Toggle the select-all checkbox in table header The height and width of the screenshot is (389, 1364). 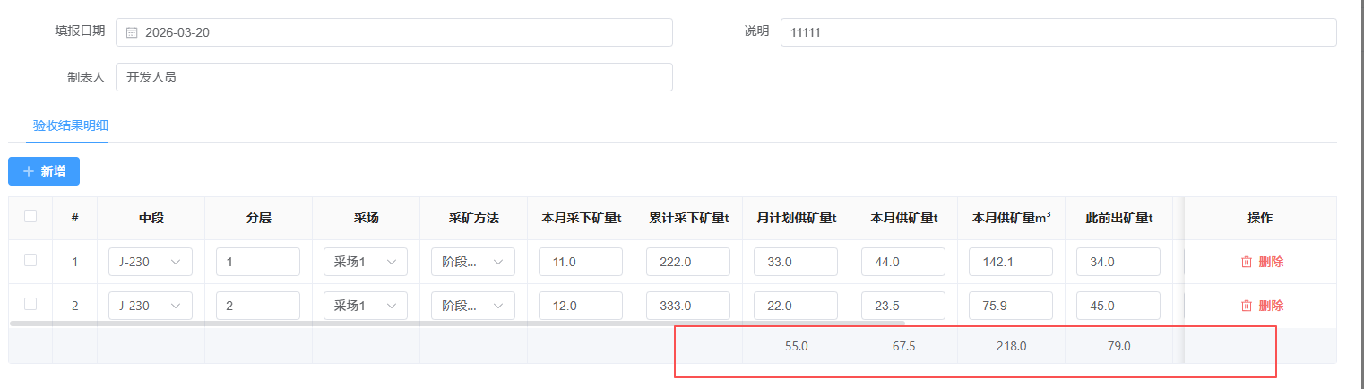30,216
